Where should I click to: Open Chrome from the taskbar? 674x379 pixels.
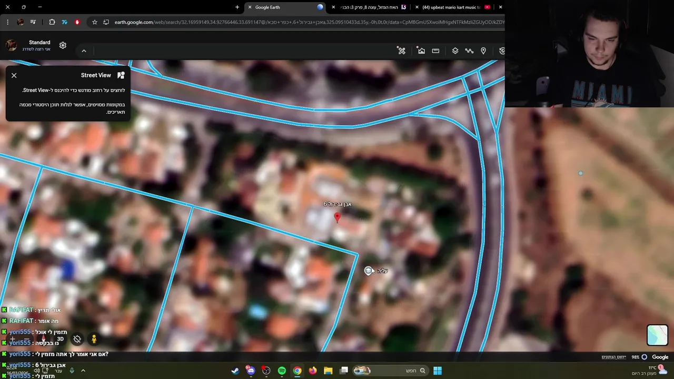(297, 371)
